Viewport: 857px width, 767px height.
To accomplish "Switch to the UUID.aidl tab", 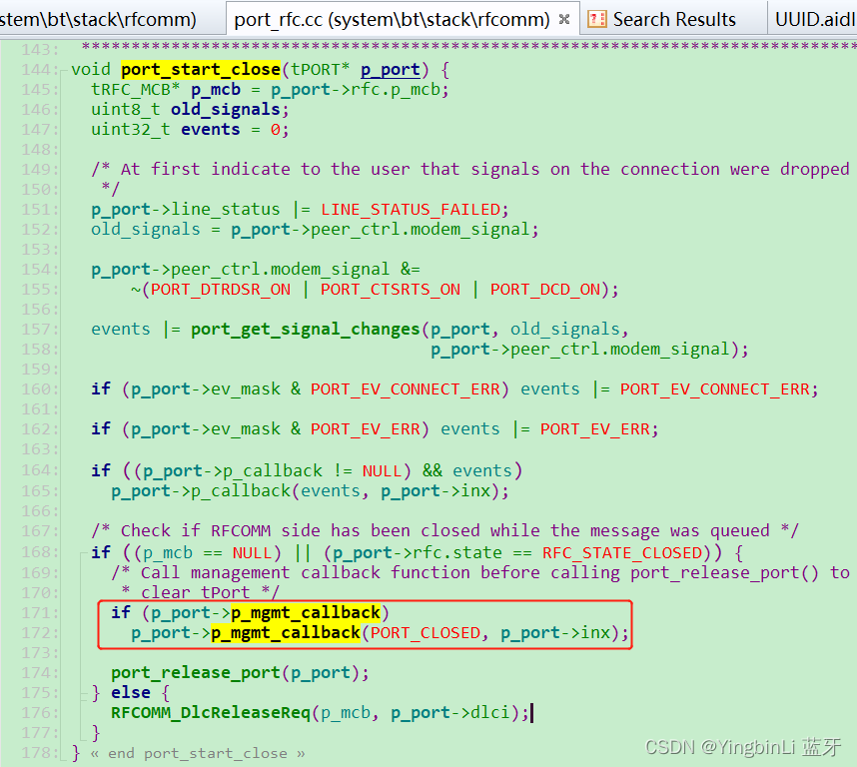I will pos(814,18).
